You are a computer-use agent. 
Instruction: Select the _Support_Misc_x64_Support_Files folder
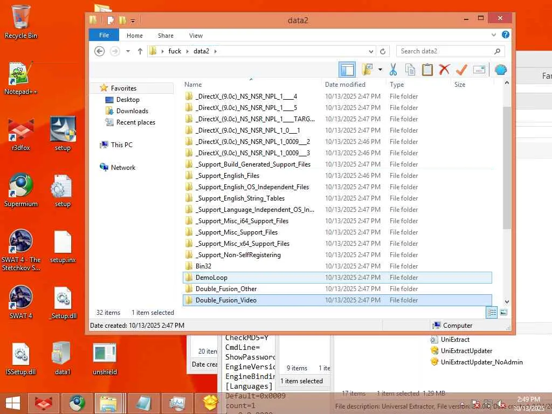pyautogui.click(x=337, y=243)
